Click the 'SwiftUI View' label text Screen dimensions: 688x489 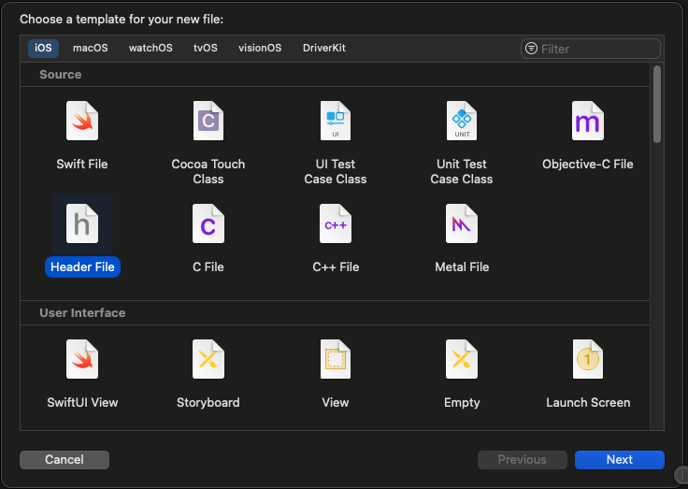click(82, 403)
